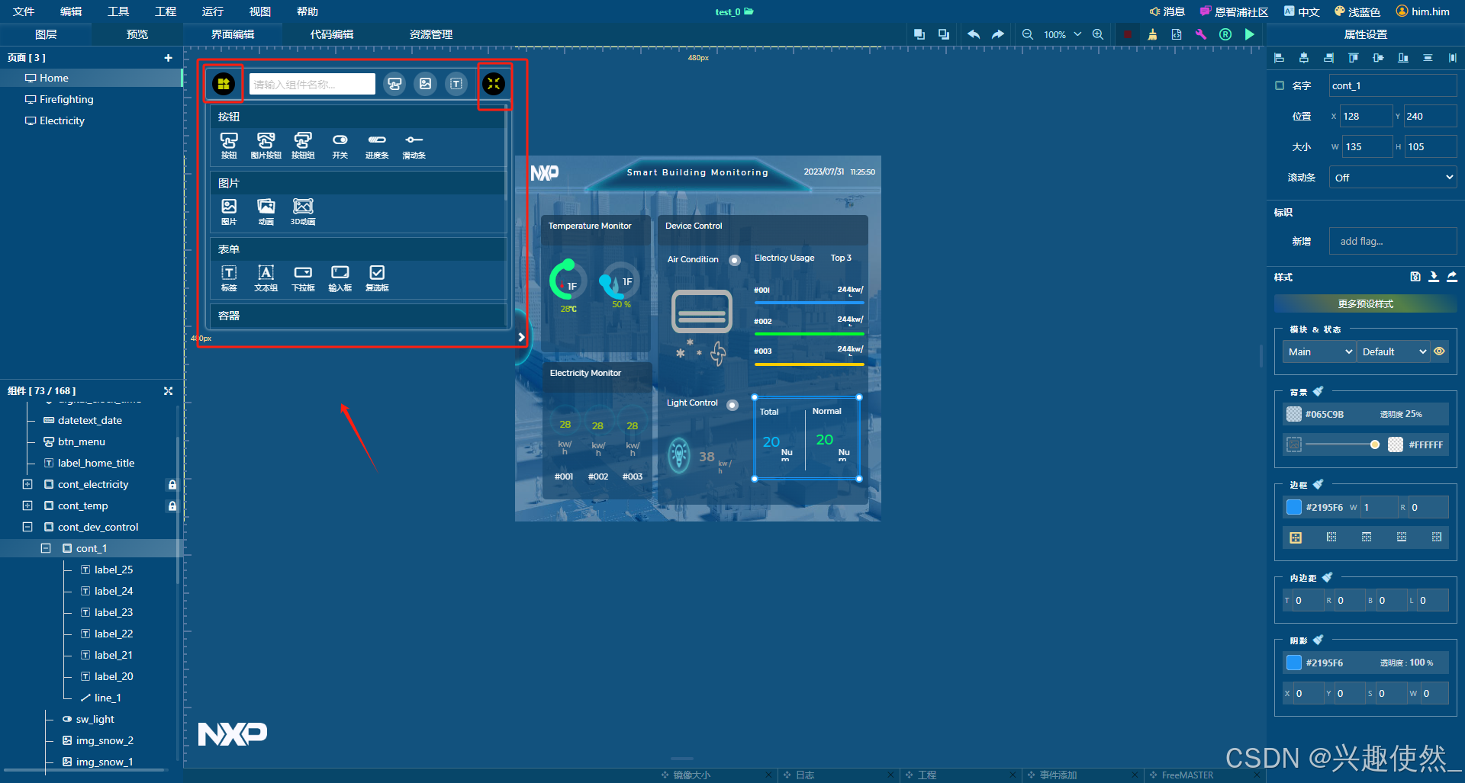Switch to the 资源管理 tab
Screen dimensions: 1465x783
point(431,34)
